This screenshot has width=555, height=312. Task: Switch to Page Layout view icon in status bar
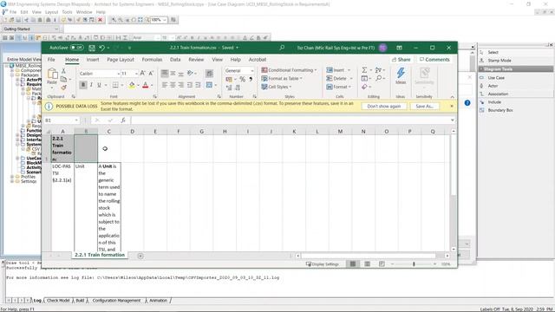coord(368,263)
